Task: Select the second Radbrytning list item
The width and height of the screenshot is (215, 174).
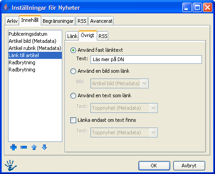Action: coord(35,70)
